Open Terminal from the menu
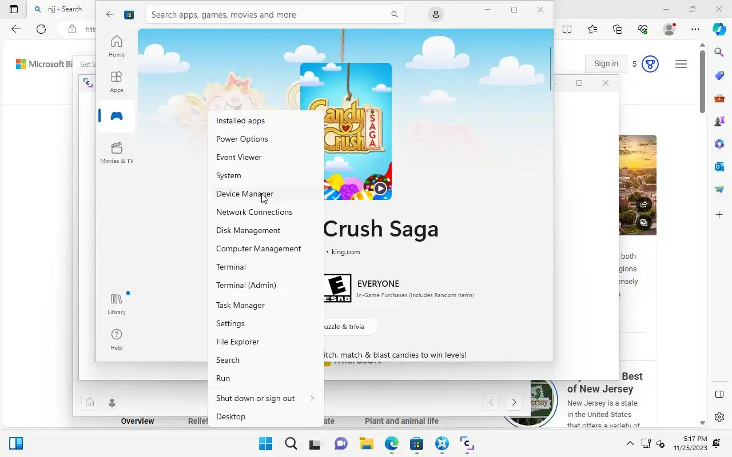 tap(266, 267)
